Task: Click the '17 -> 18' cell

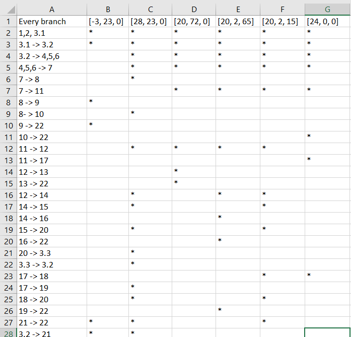Action: click(x=52, y=277)
